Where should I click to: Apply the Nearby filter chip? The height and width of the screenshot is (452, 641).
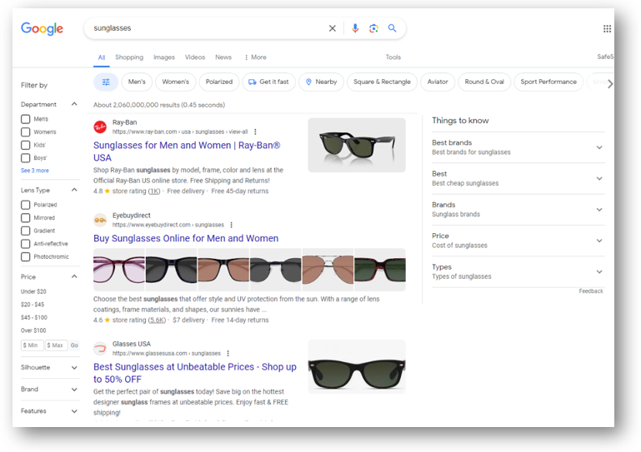point(321,82)
